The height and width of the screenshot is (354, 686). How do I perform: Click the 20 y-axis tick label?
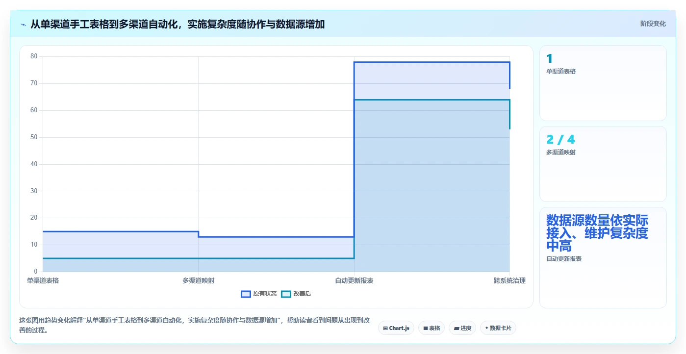(x=34, y=218)
